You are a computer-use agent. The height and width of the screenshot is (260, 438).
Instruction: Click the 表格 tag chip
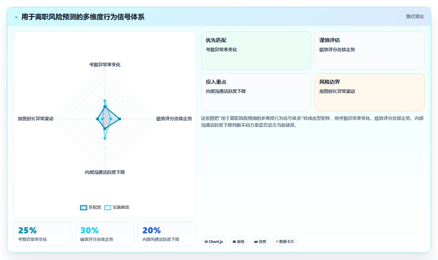click(x=239, y=242)
